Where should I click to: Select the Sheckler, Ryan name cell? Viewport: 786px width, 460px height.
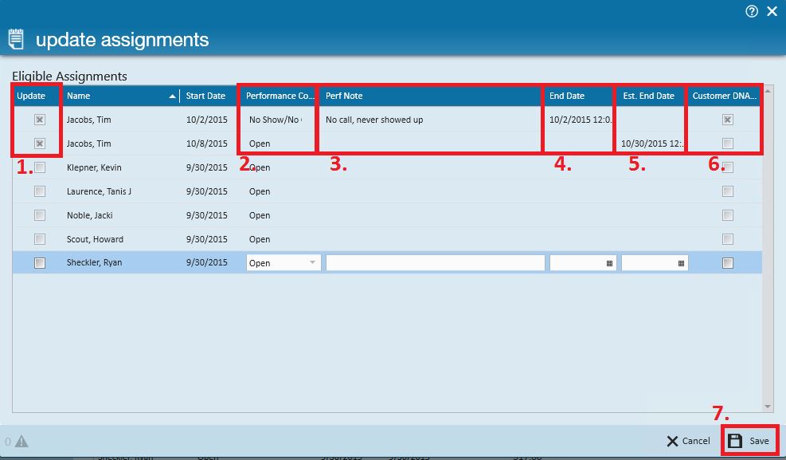coord(94,263)
